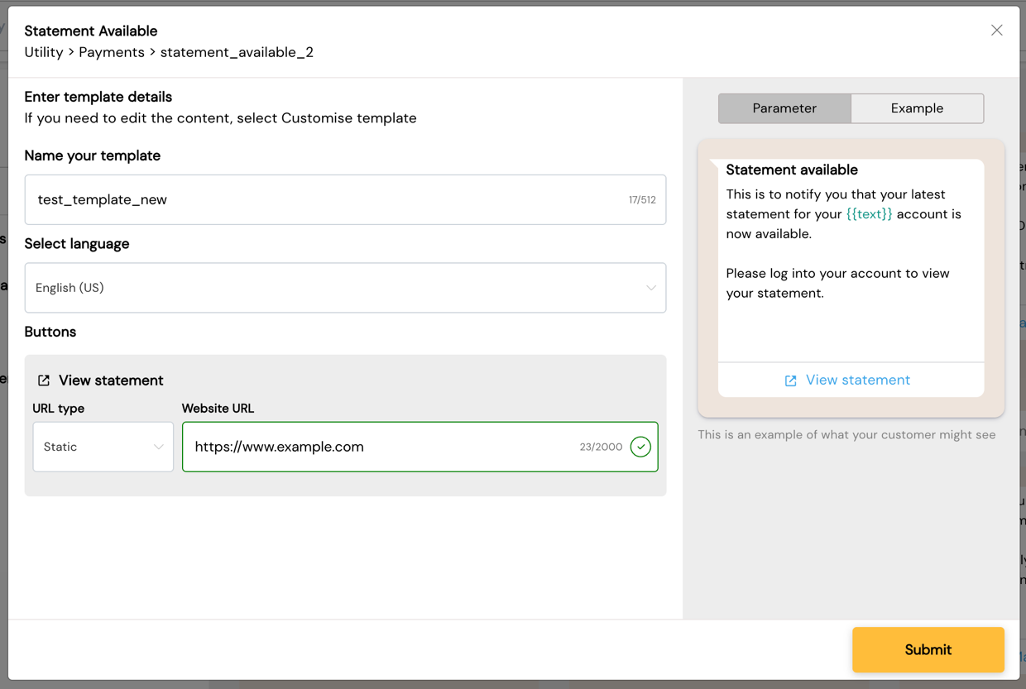Image resolution: width=1026 pixels, height=689 pixels.
Task: Click the Statement Available dialog title
Action: pyautogui.click(x=91, y=31)
